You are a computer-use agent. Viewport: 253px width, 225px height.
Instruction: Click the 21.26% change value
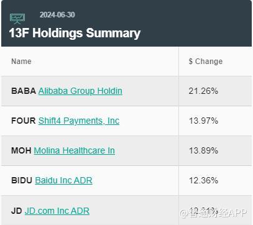pyautogui.click(x=203, y=91)
